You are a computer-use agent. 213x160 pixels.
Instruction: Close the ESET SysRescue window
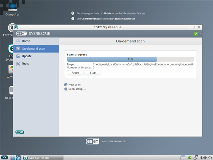[x=199, y=27]
